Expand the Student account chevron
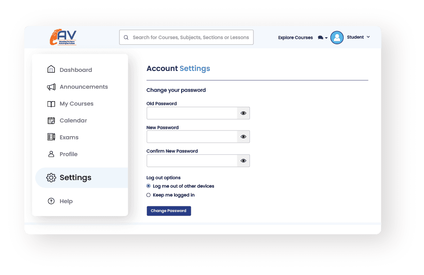This screenshot has height=275, width=424. click(368, 37)
